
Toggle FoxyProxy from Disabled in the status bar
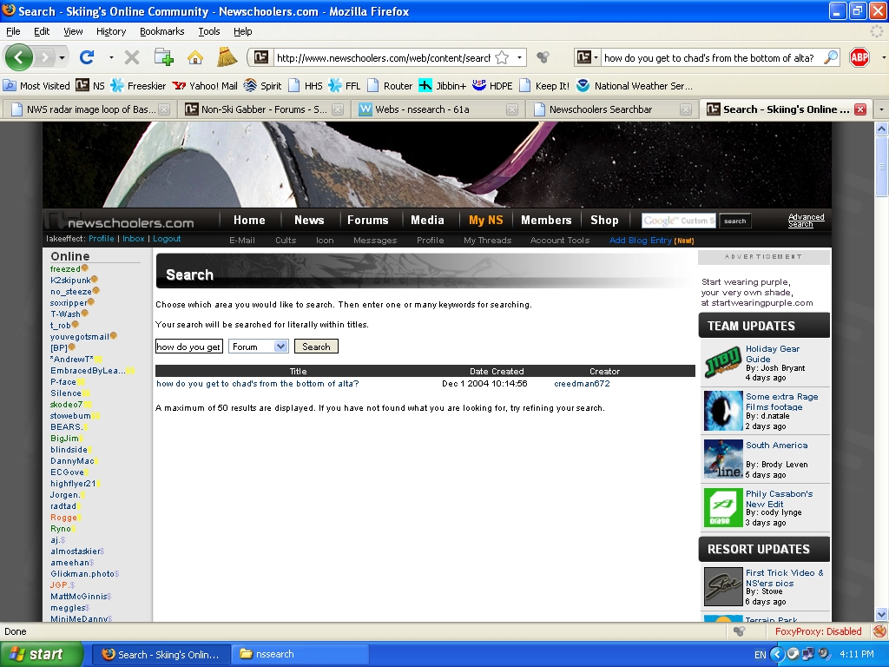pyautogui.click(x=820, y=631)
